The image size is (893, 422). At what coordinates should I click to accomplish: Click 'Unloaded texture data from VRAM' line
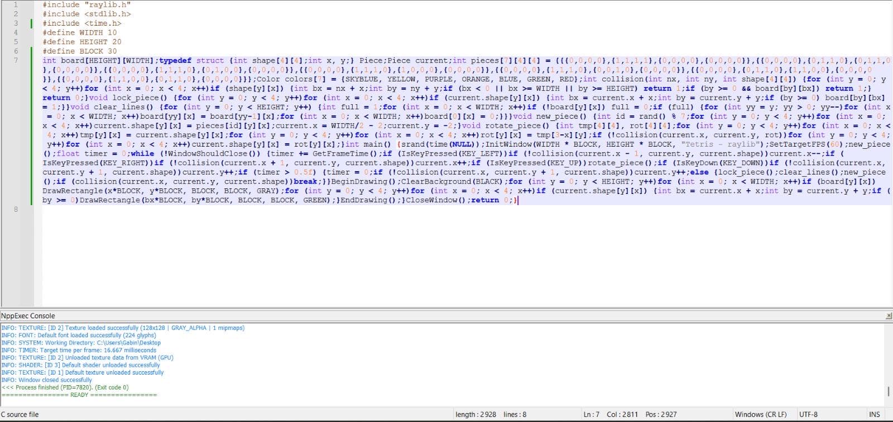click(x=87, y=357)
